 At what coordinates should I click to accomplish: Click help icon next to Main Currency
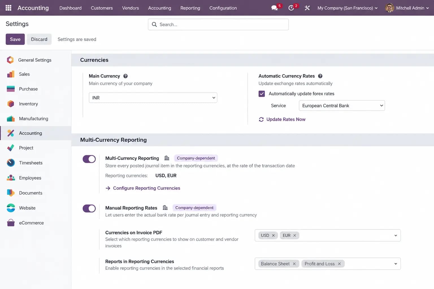(125, 76)
